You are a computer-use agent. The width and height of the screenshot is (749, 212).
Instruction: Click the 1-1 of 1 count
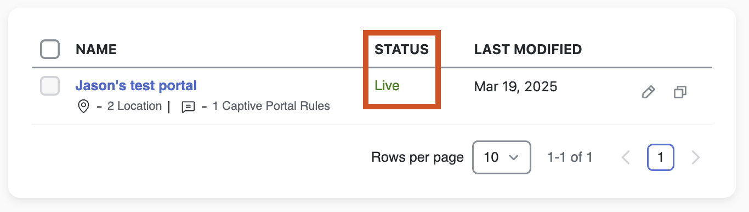click(x=570, y=158)
